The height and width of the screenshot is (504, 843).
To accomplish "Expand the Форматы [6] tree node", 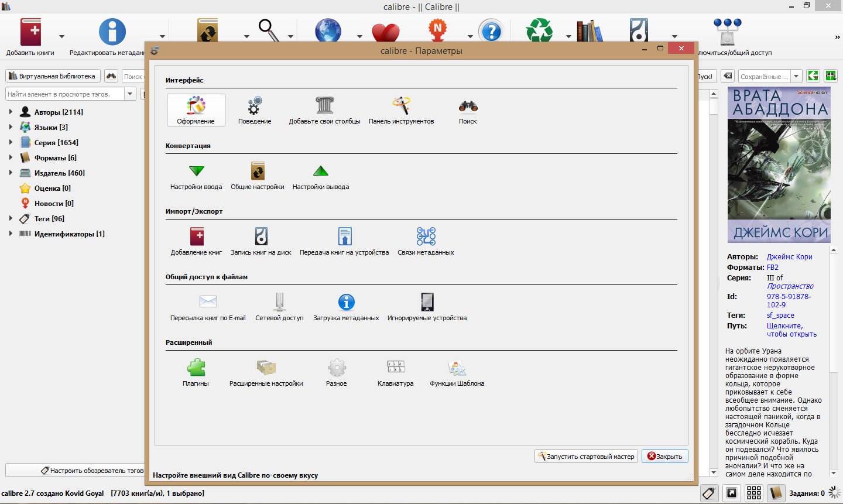I will [x=11, y=157].
